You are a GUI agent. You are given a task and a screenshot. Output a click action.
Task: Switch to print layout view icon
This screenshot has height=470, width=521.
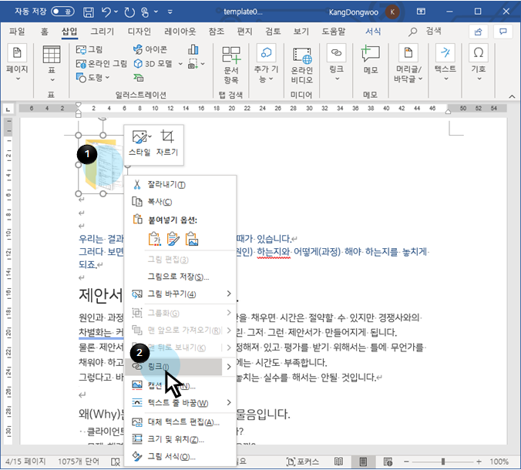point(364,462)
